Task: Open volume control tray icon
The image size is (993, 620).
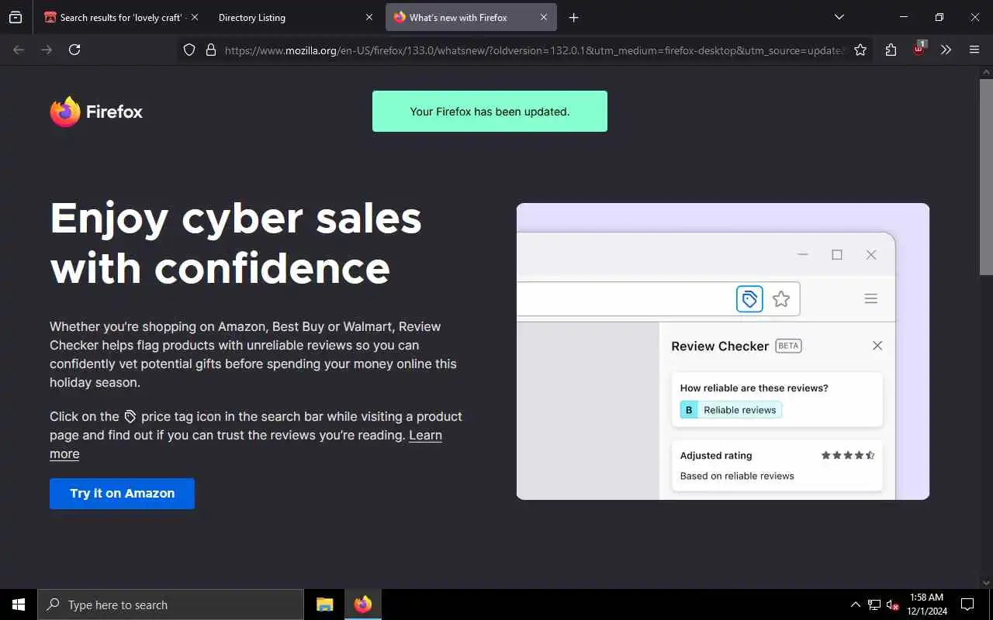Action: (x=893, y=604)
